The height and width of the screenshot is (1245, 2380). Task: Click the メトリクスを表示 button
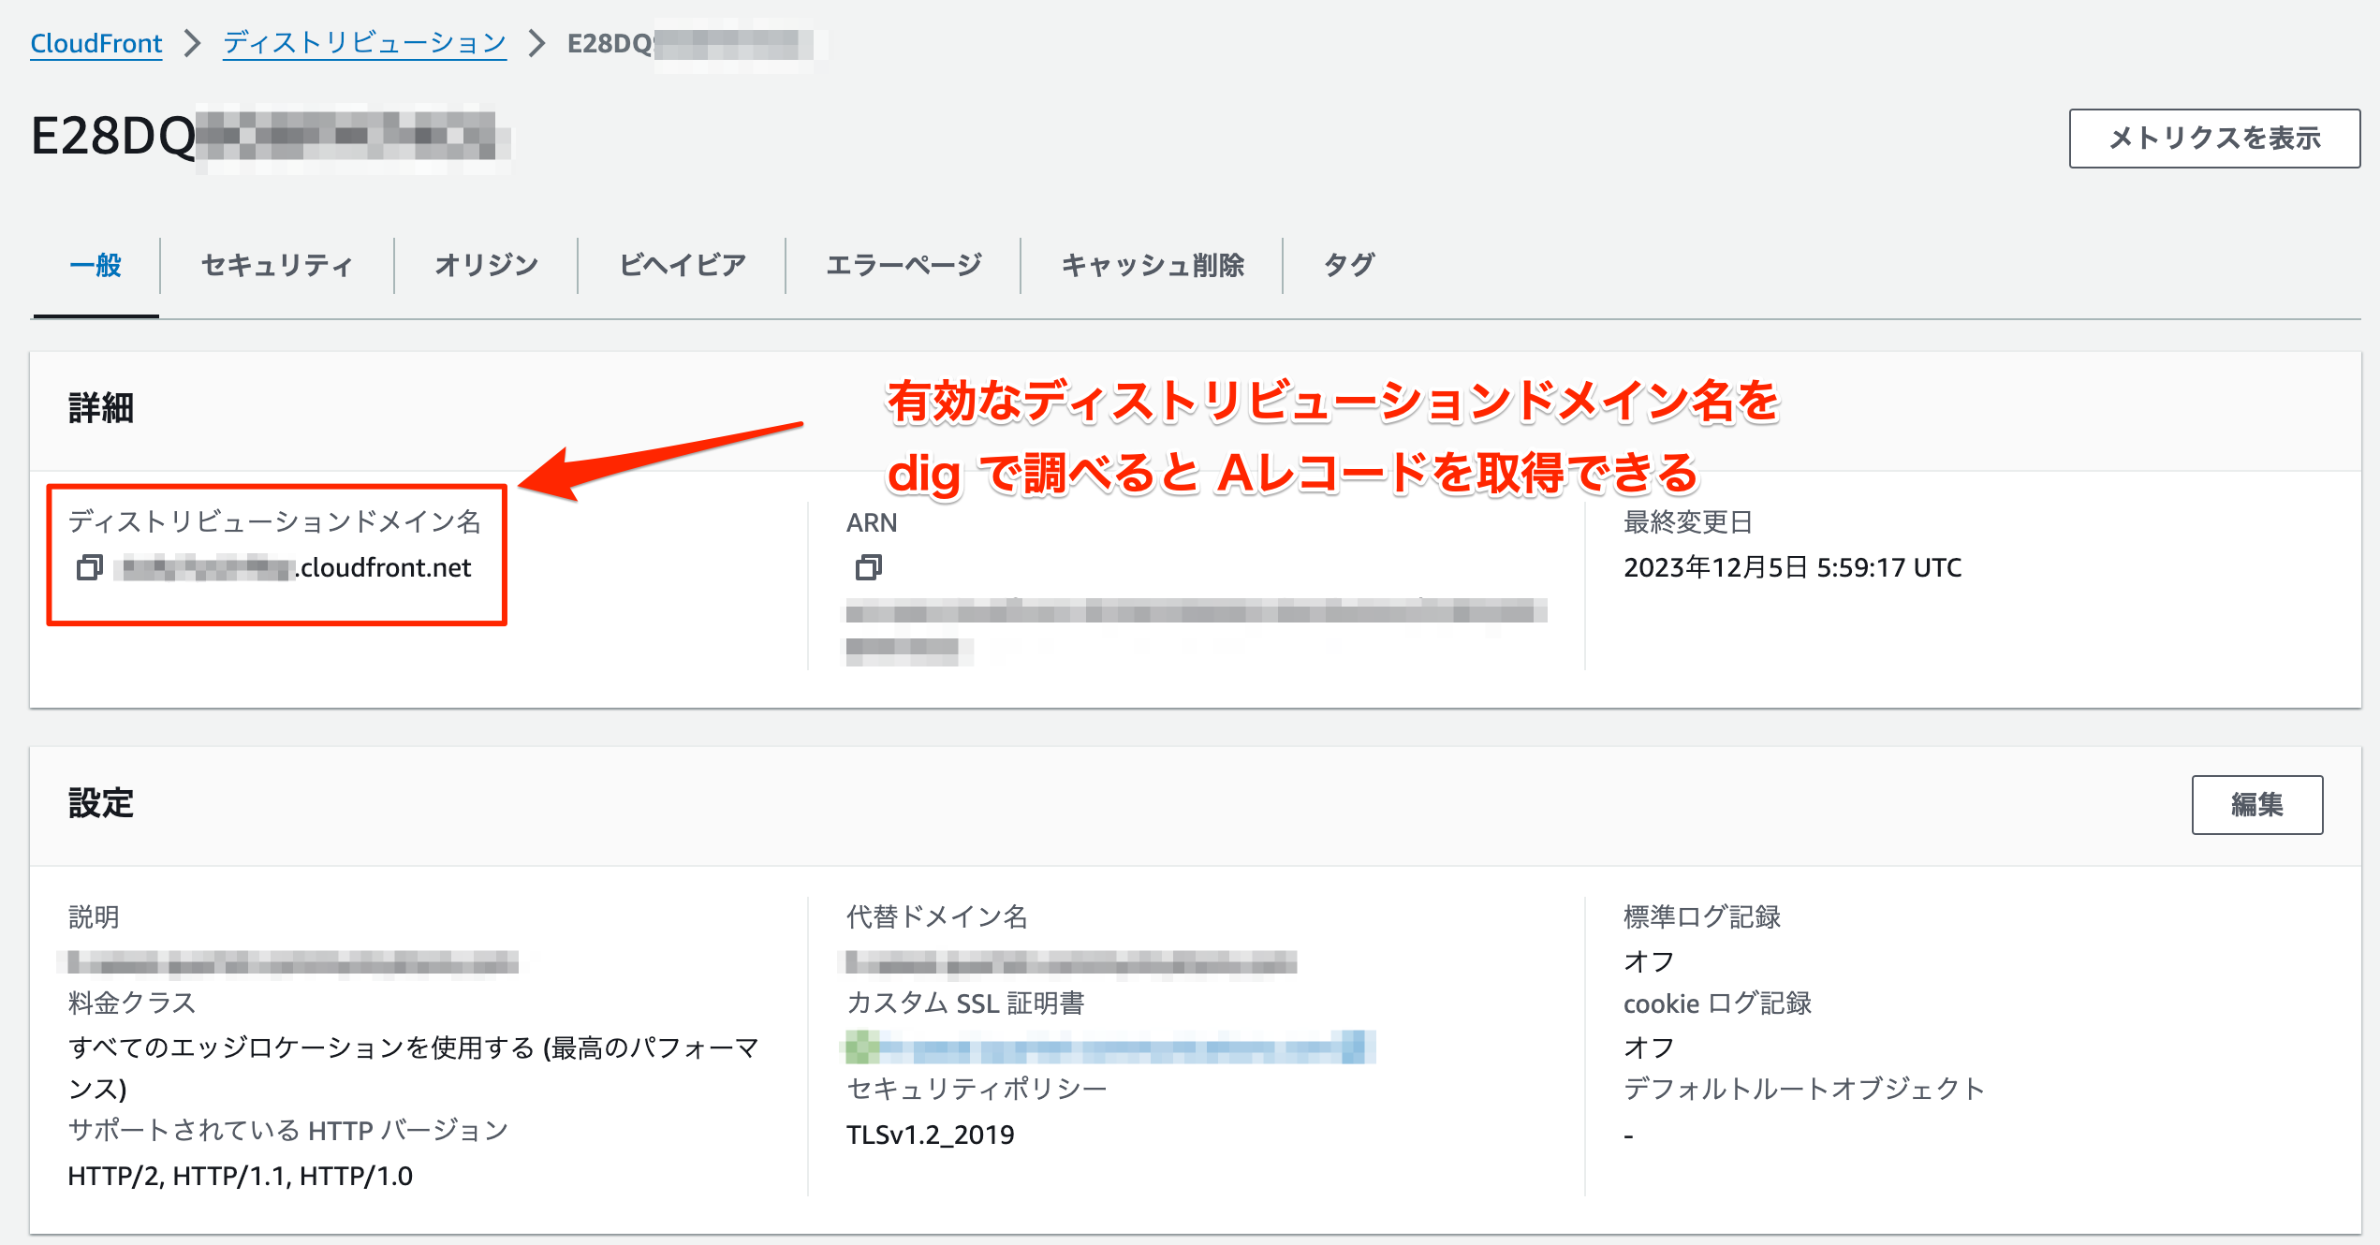pyautogui.click(x=2214, y=139)
